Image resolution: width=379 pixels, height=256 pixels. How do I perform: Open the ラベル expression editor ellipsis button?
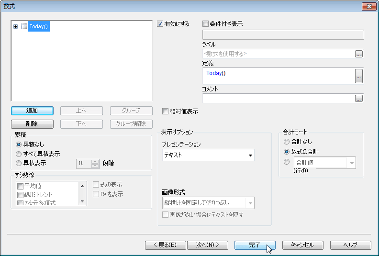359,54
